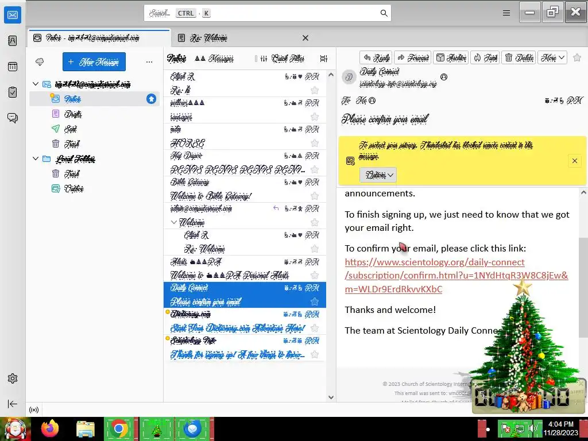Screen dimensions: 588x441
Task: Star the open Daily Connect message in header
Action: click(x=577, y=58)
